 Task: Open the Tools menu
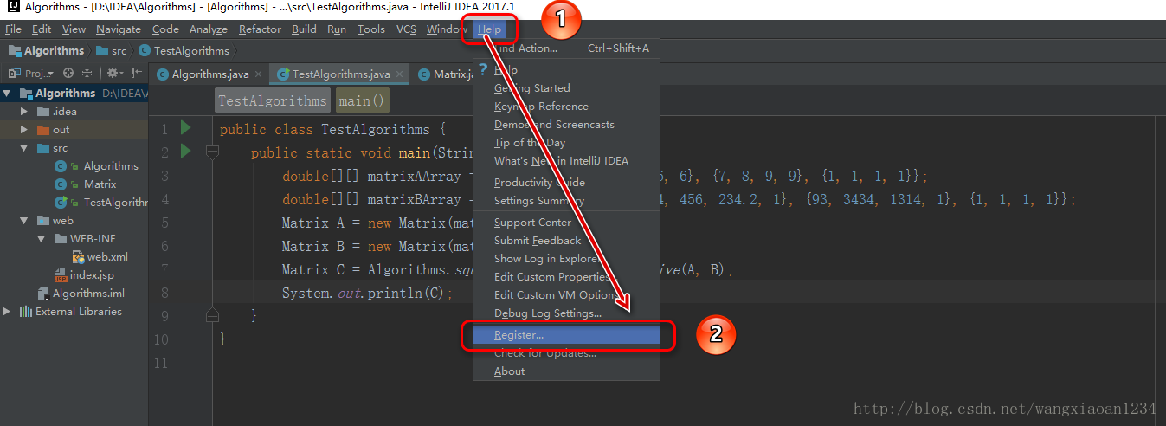(x=371, y=29)
